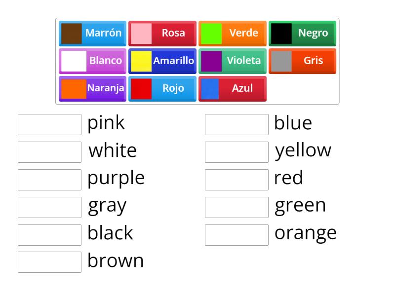395x296 pixels.
Task: Select the Rojo tile
Action: 162,88
